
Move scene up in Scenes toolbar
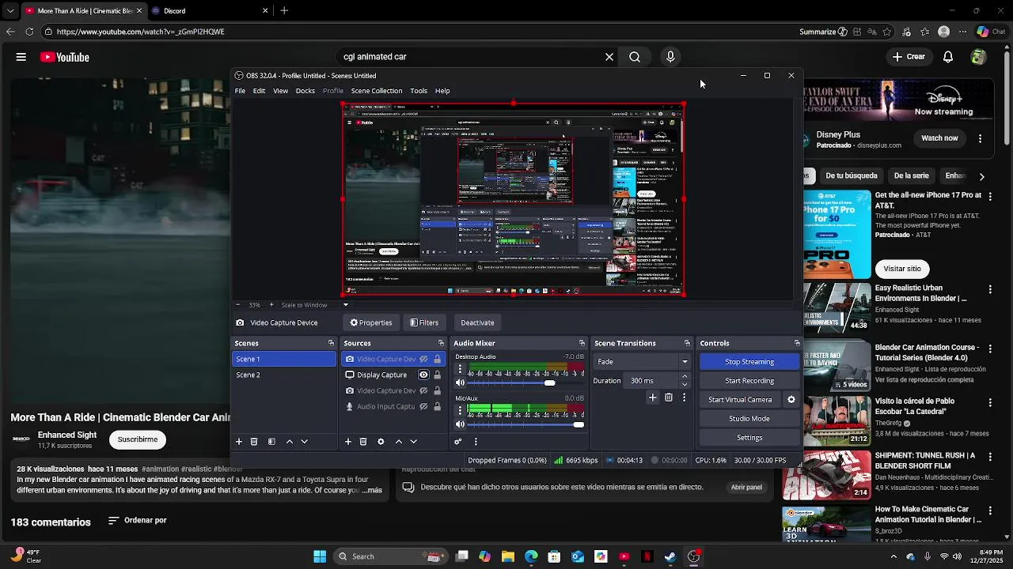[289, 442]
